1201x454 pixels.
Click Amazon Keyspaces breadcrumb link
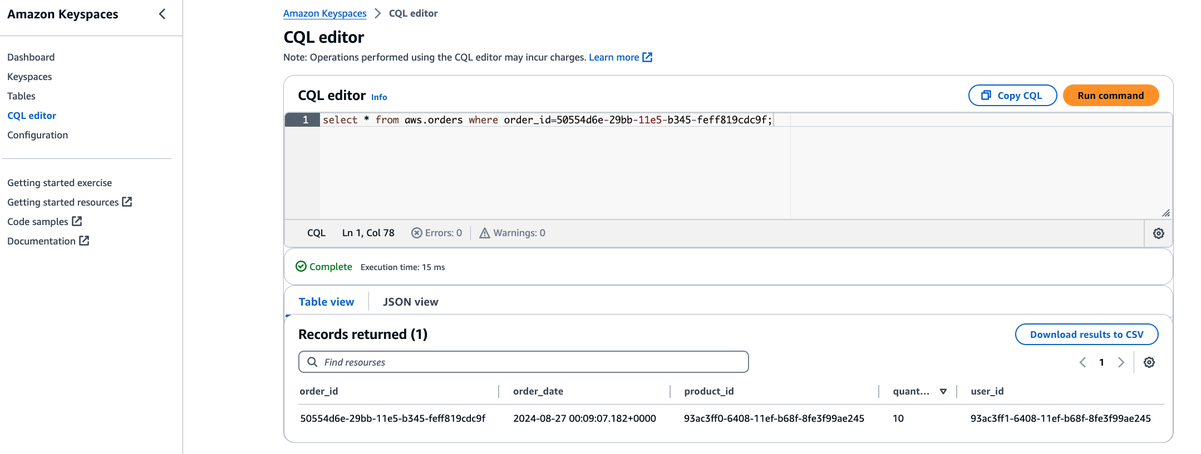tap(325, 13)
